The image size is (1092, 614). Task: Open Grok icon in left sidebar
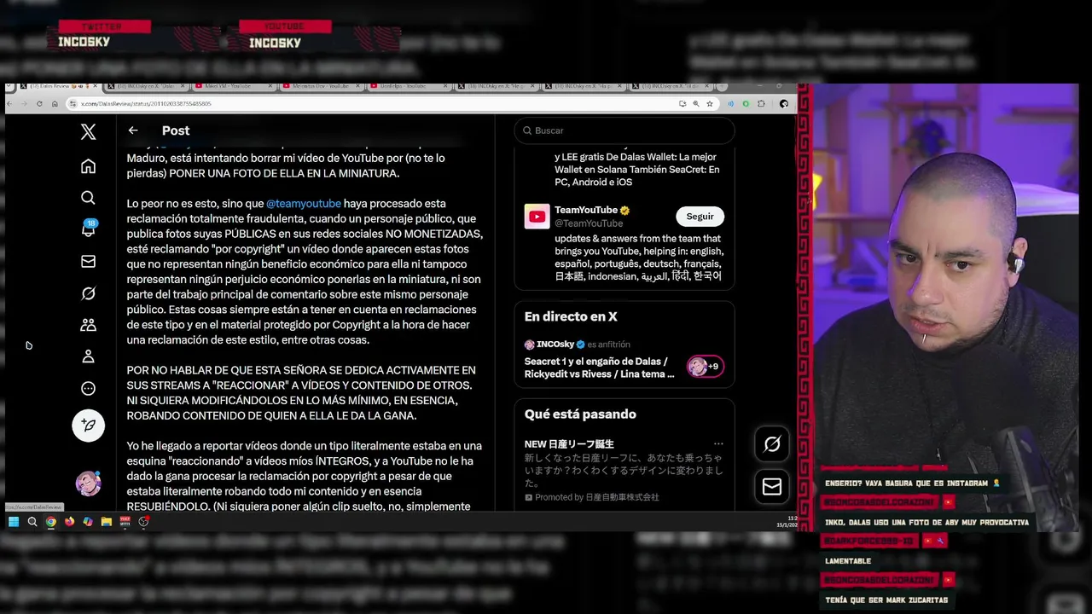coord(88,293)
